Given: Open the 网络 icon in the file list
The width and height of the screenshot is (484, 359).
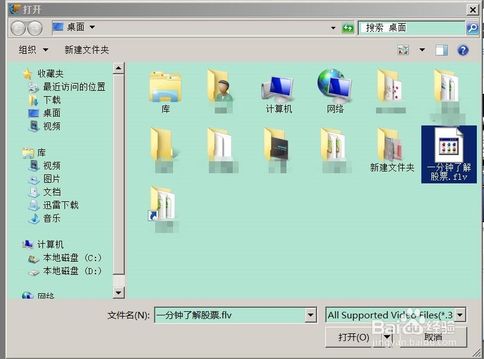Looking at the screenshot, I should pyautogui.click(x=334, y=90).
